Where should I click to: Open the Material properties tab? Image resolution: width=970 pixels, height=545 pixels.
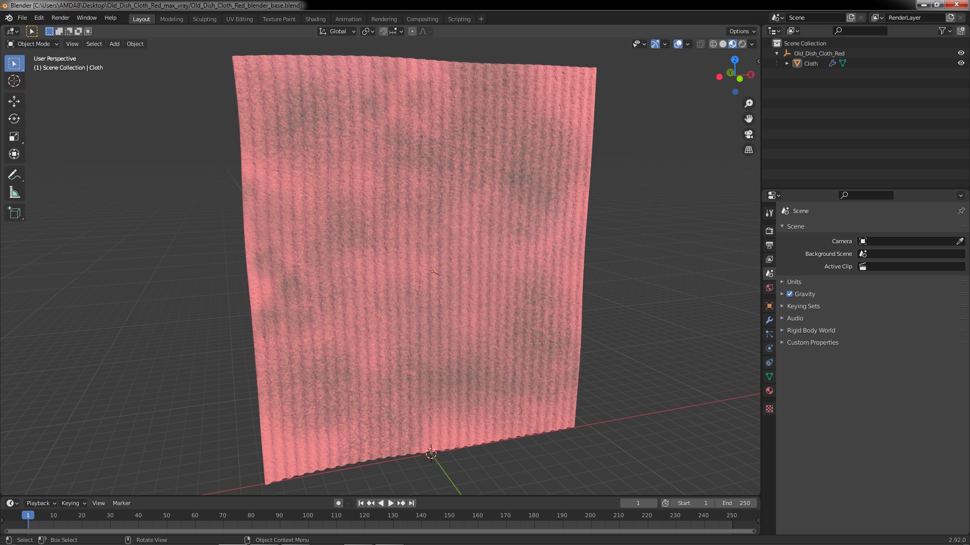point(769,391)
